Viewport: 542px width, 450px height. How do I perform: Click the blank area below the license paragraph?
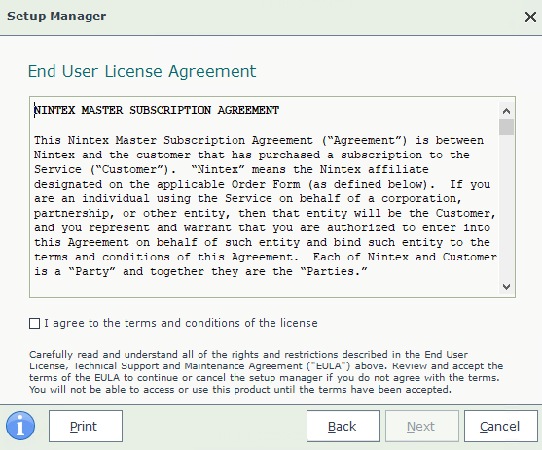tap(265, 288)
